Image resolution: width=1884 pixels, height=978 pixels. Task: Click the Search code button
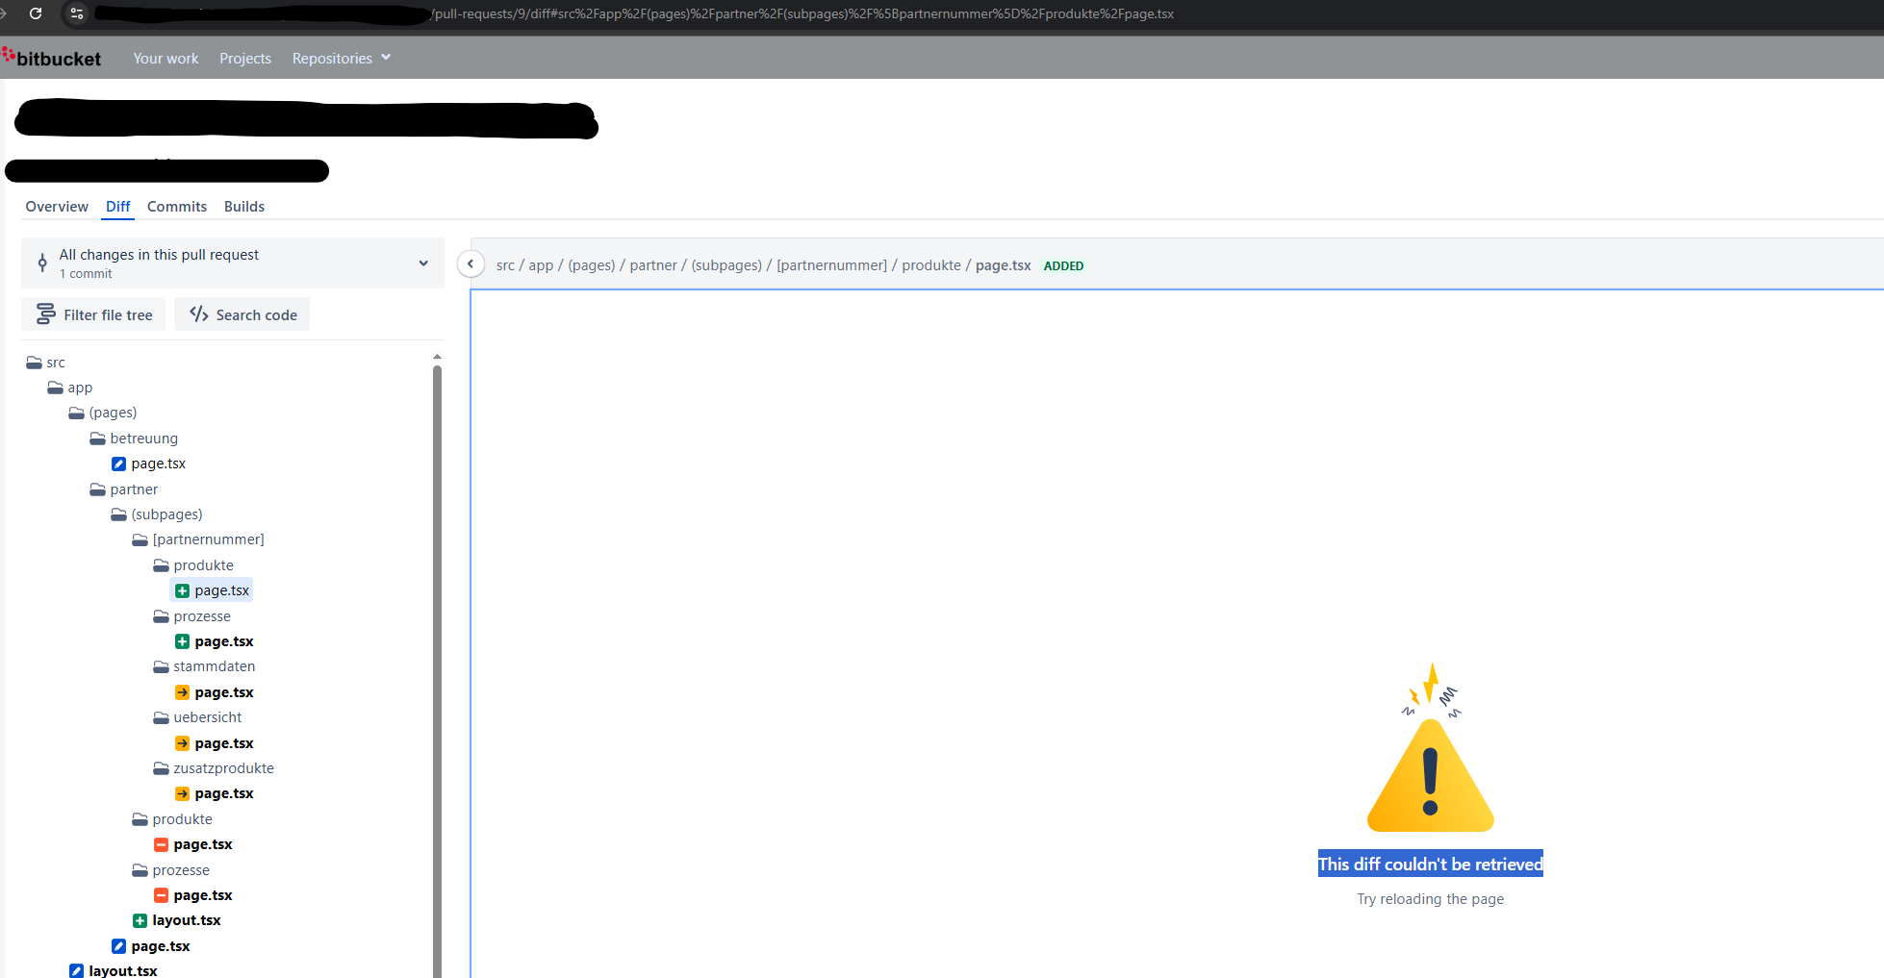242,314
